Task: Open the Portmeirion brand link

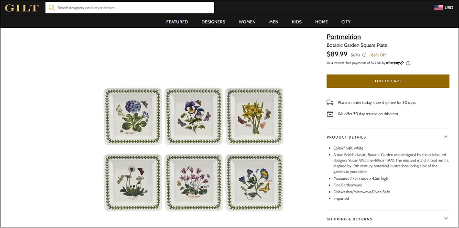Action: tap(344, 37)
